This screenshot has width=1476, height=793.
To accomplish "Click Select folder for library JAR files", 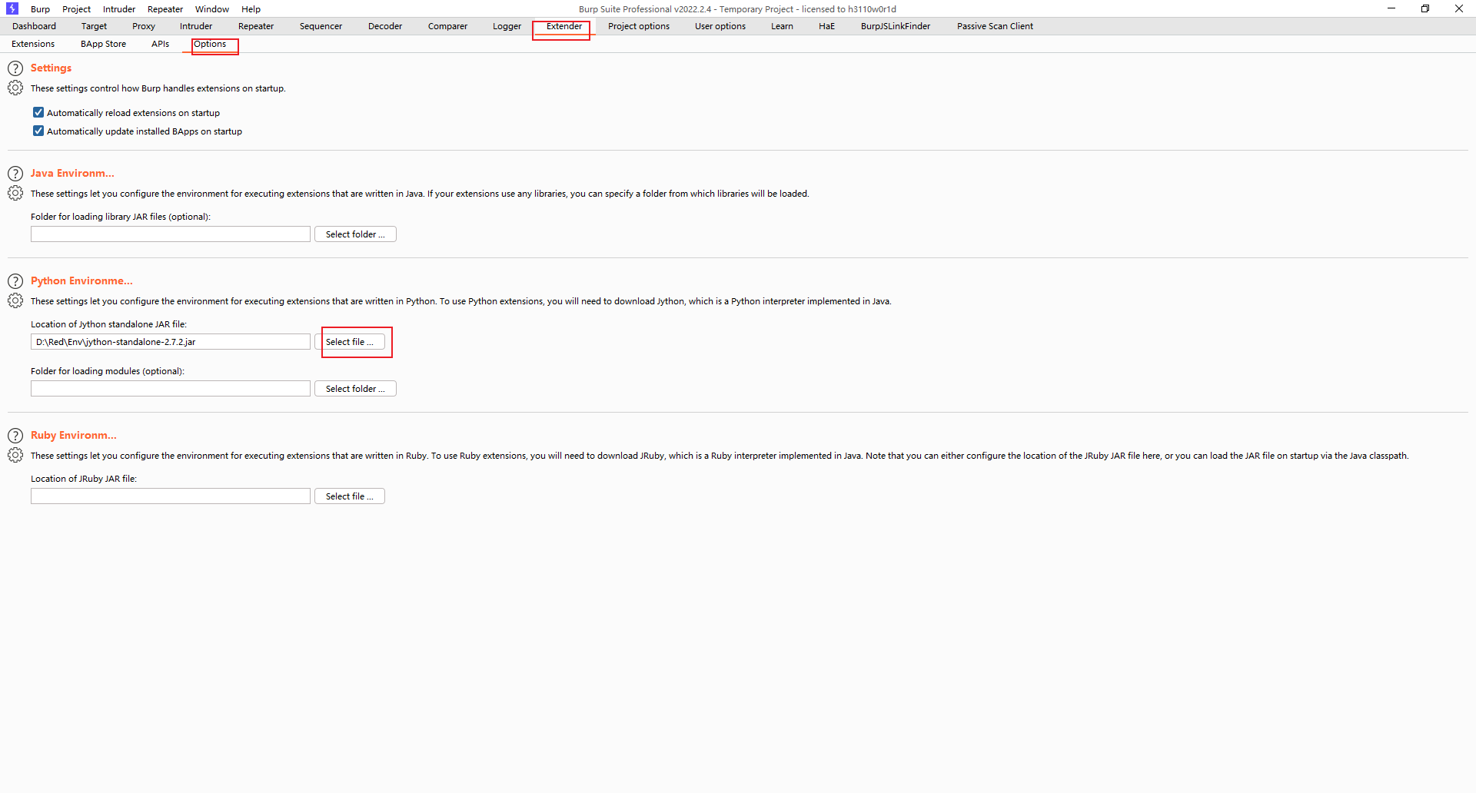I will [354, 234].
